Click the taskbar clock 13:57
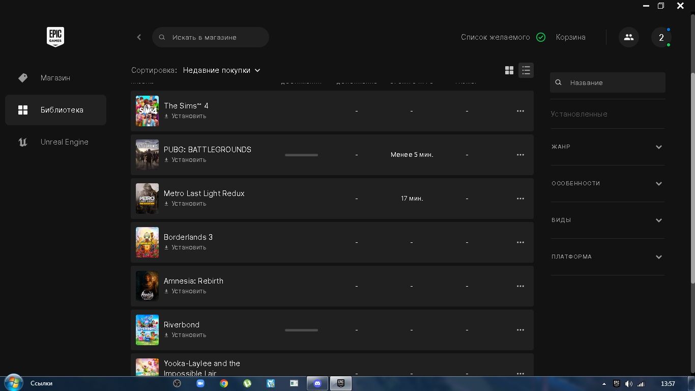The image size is (695, 391). click(668, 384)
